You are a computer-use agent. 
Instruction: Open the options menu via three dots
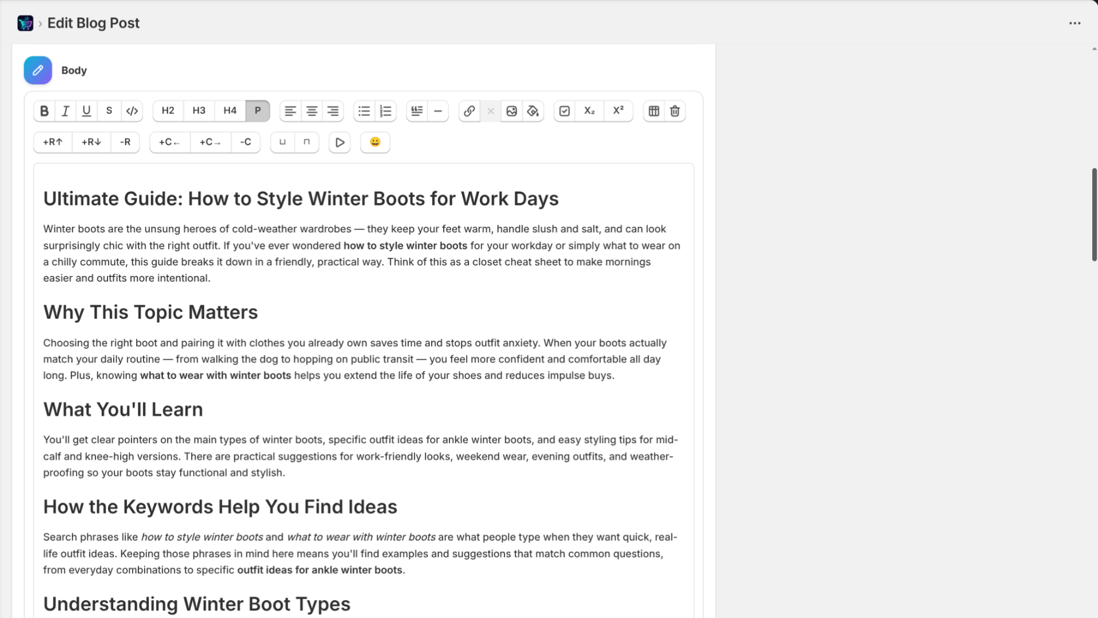[1075, 23]
